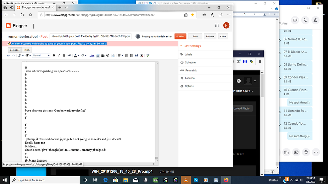The height and width of the screenshot is (184, 328).
Task: Open the Google apps grid
Action: (217, 25)
